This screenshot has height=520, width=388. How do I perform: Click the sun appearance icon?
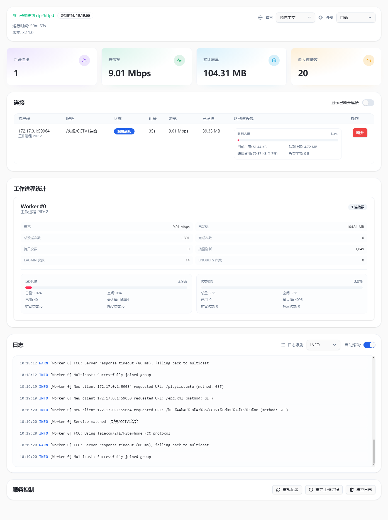click(x=321, y=18)
